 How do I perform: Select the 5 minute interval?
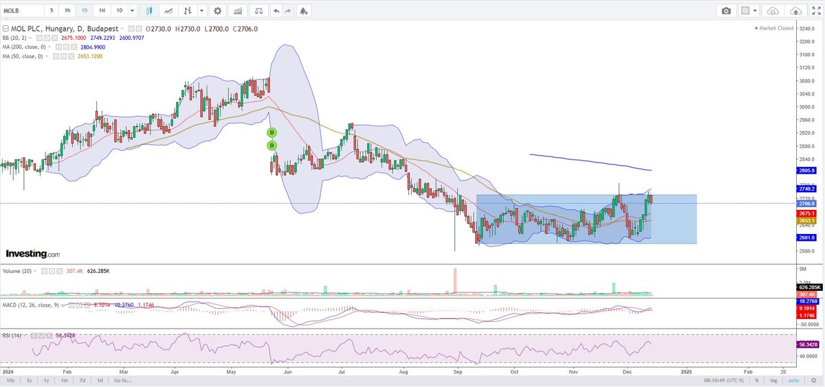52,11
